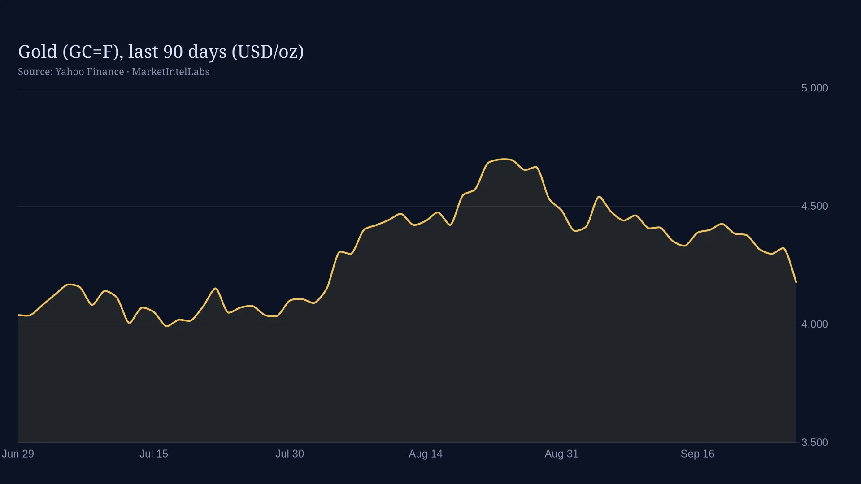Viewport: 861px width, 484px height.
Task: Click the 4,000 y-axis label
Action: point(814,324)
